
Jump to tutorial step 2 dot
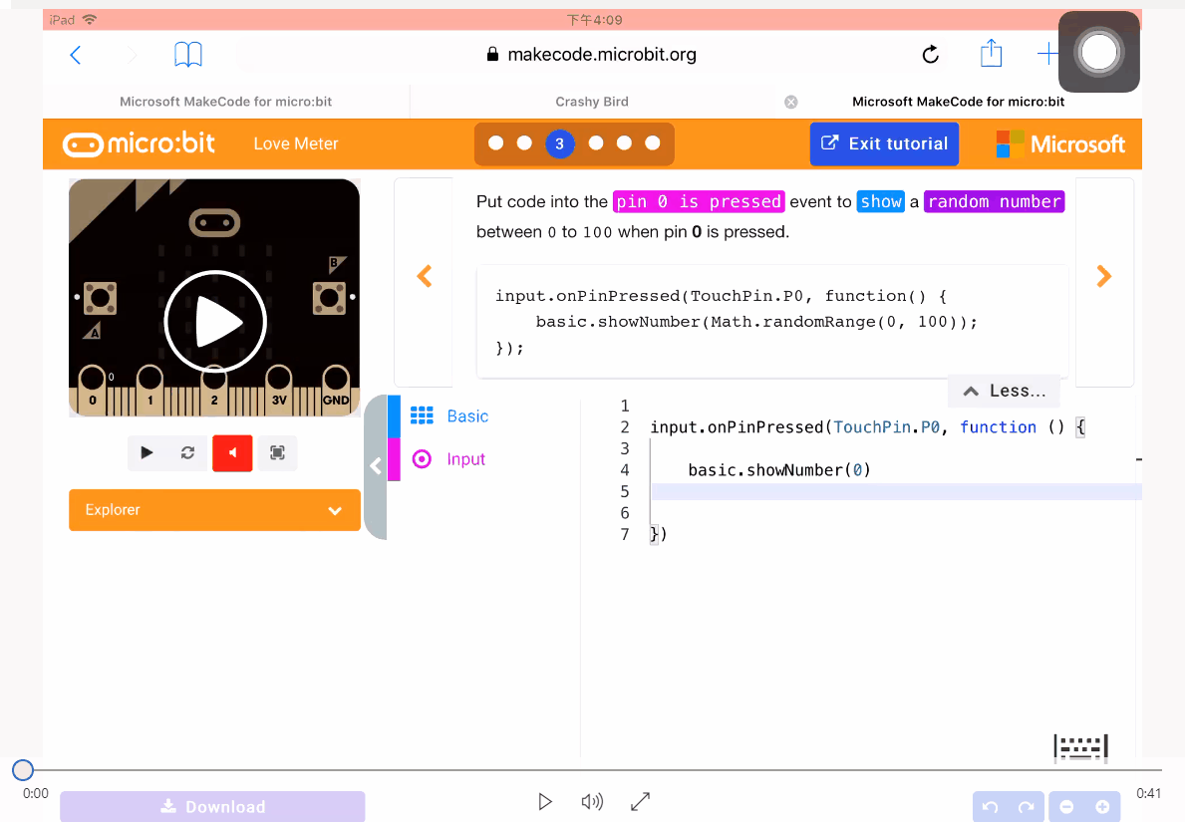point(524,142)
